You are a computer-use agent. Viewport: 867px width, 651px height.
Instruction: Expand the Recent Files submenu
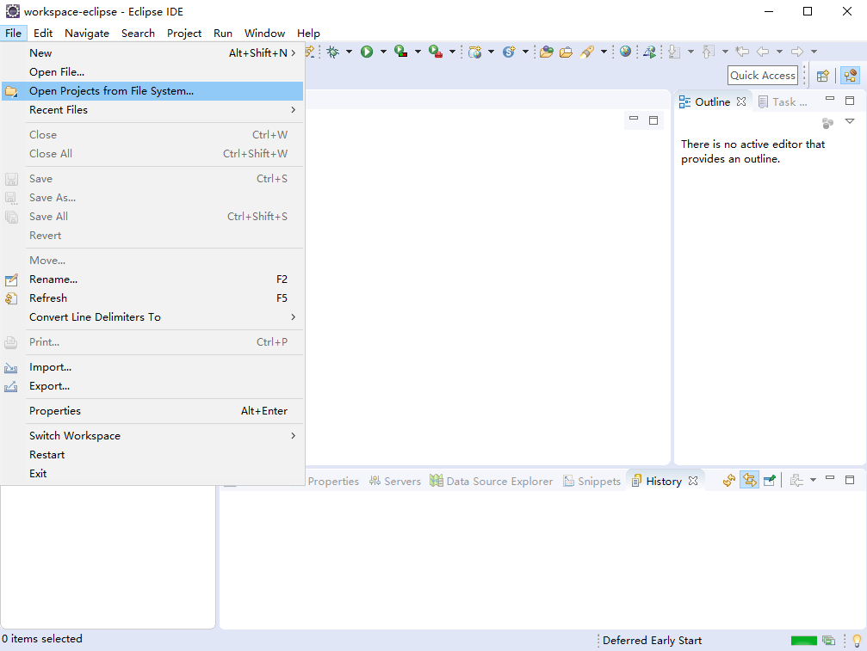[x=152, y=110]
